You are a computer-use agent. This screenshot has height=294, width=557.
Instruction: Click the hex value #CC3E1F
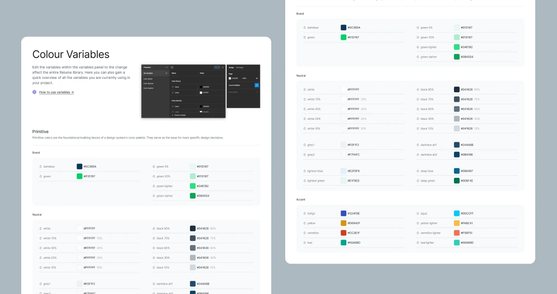click(354, 233)
